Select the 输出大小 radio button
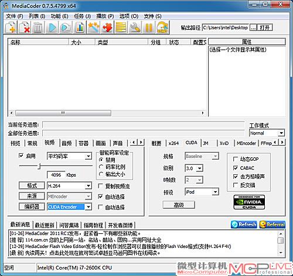Screen dimensions: 293x276 pyautogui.click(x=101, y=174)
